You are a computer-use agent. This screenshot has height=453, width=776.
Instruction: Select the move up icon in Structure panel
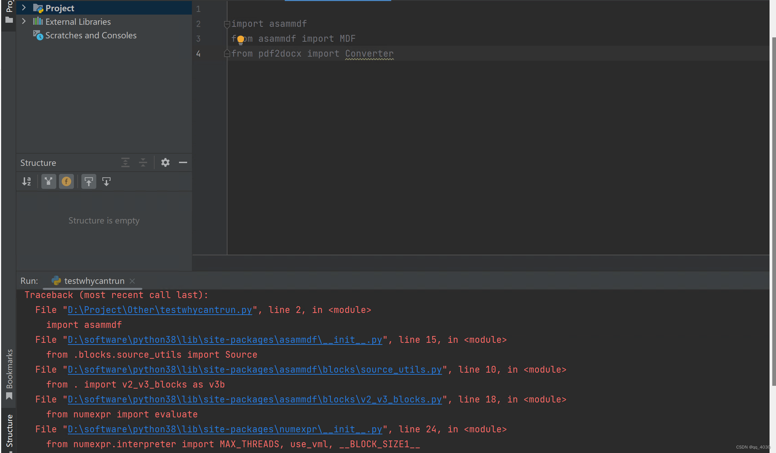coord(88,182)
